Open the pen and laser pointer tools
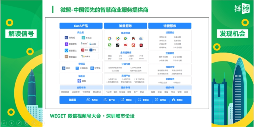This screenshot has width=254, height=127. (19, 123)
